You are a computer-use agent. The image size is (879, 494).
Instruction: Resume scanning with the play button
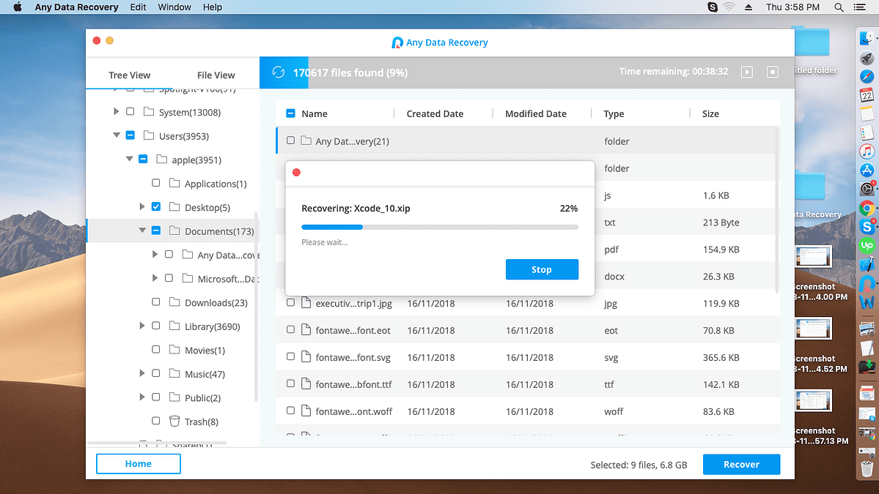(747, 72)
